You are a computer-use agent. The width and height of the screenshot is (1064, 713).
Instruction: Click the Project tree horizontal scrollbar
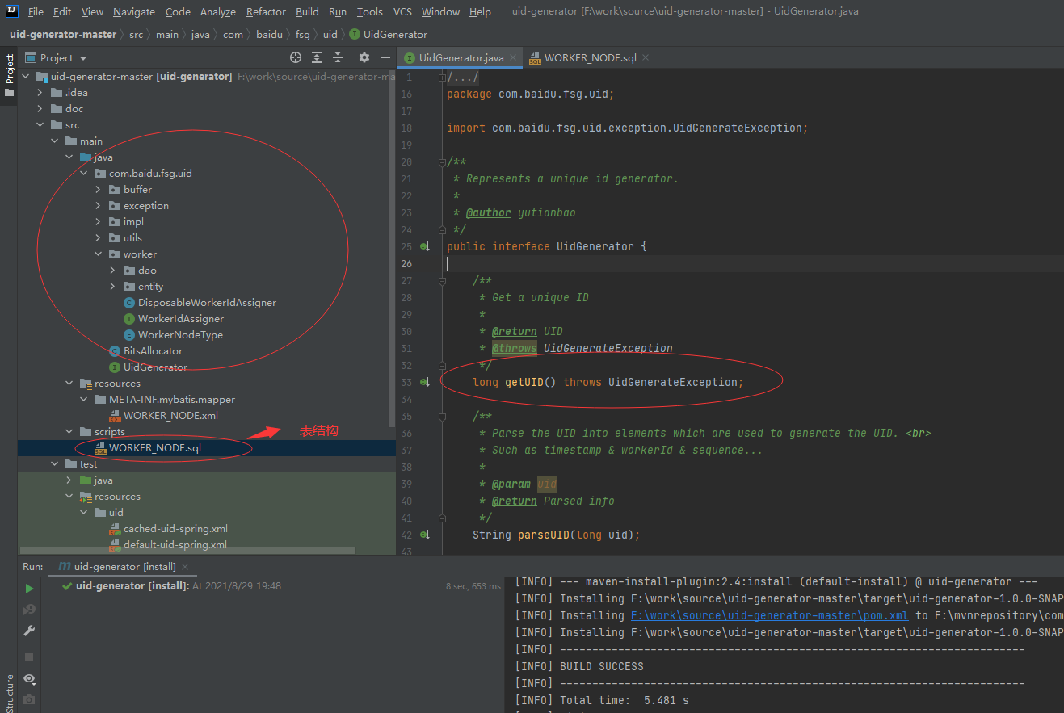coord(187,551)
